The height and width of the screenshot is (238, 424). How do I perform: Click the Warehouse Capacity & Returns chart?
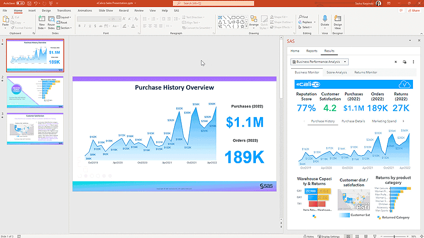pyautogui.click(x=314, y=197)
